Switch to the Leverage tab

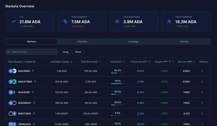(x=133, y=42)
